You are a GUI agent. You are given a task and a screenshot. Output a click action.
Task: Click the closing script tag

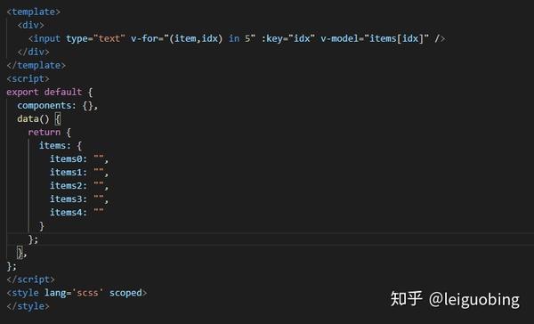tap(30, 279)
